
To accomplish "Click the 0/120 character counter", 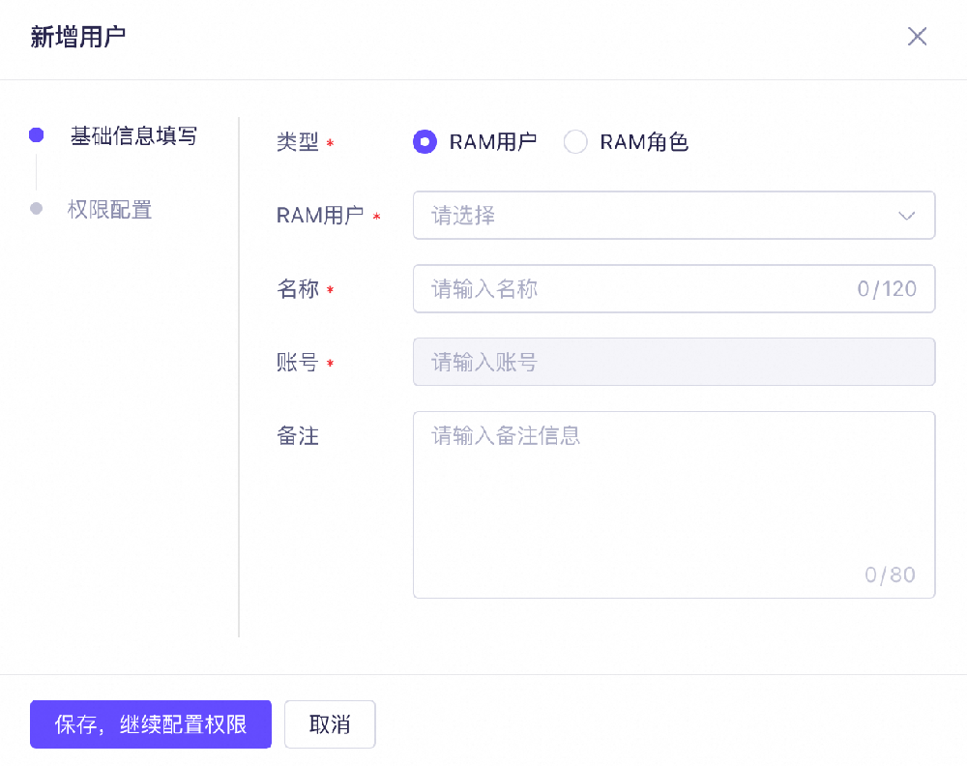I will coord(887,288).
